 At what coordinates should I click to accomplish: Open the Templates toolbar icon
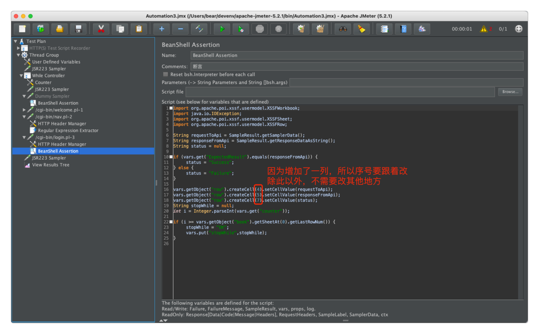pos(41,29)
